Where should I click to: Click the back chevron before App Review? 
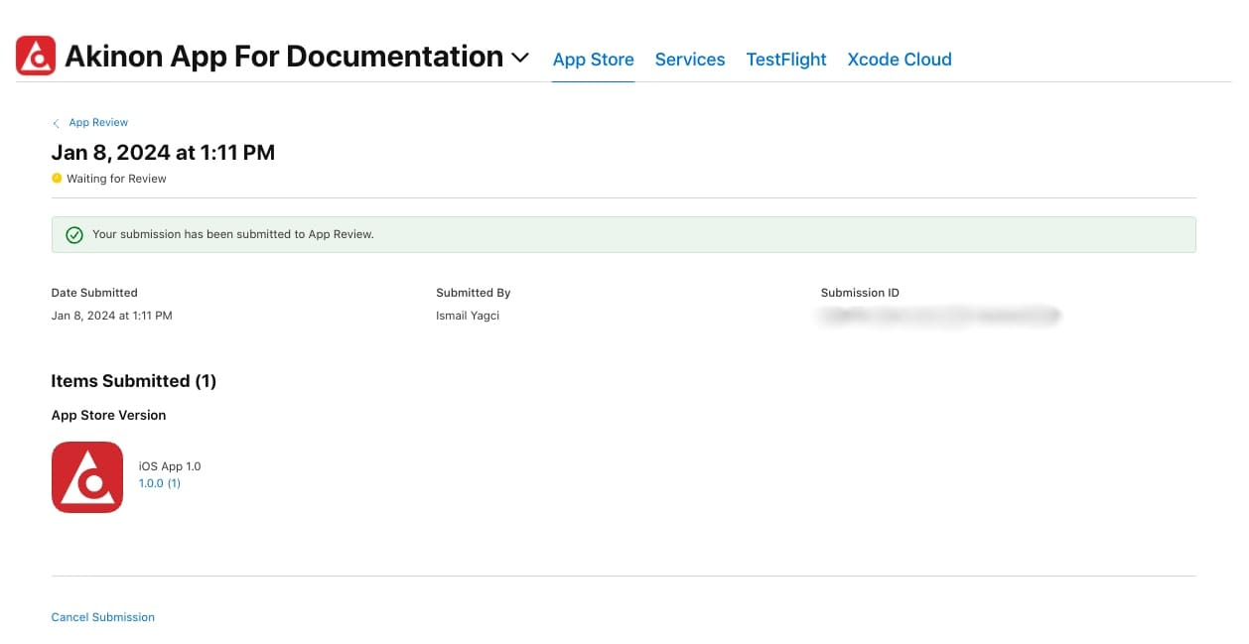coord(56,123)
